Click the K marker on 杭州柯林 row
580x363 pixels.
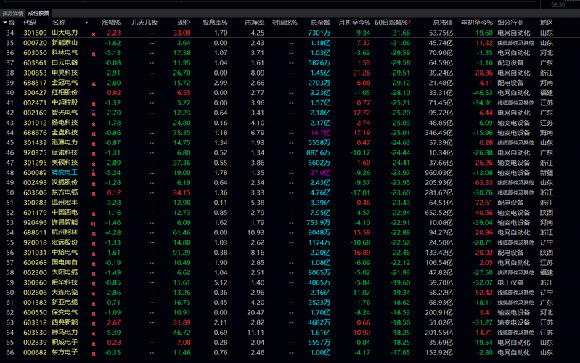(94, 234)
